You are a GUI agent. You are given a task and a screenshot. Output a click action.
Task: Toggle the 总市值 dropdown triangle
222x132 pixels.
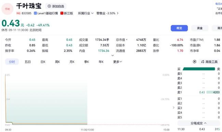click(x=127, y=40)
